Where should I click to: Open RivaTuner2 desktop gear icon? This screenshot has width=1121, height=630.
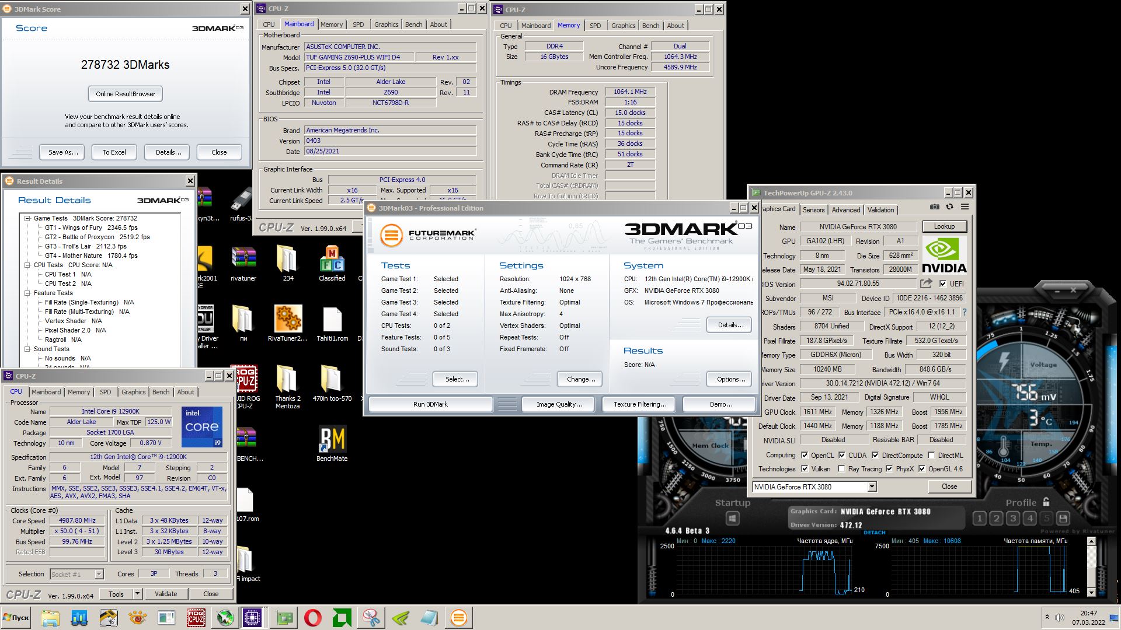pyautogui.click(x=288, y=324)
